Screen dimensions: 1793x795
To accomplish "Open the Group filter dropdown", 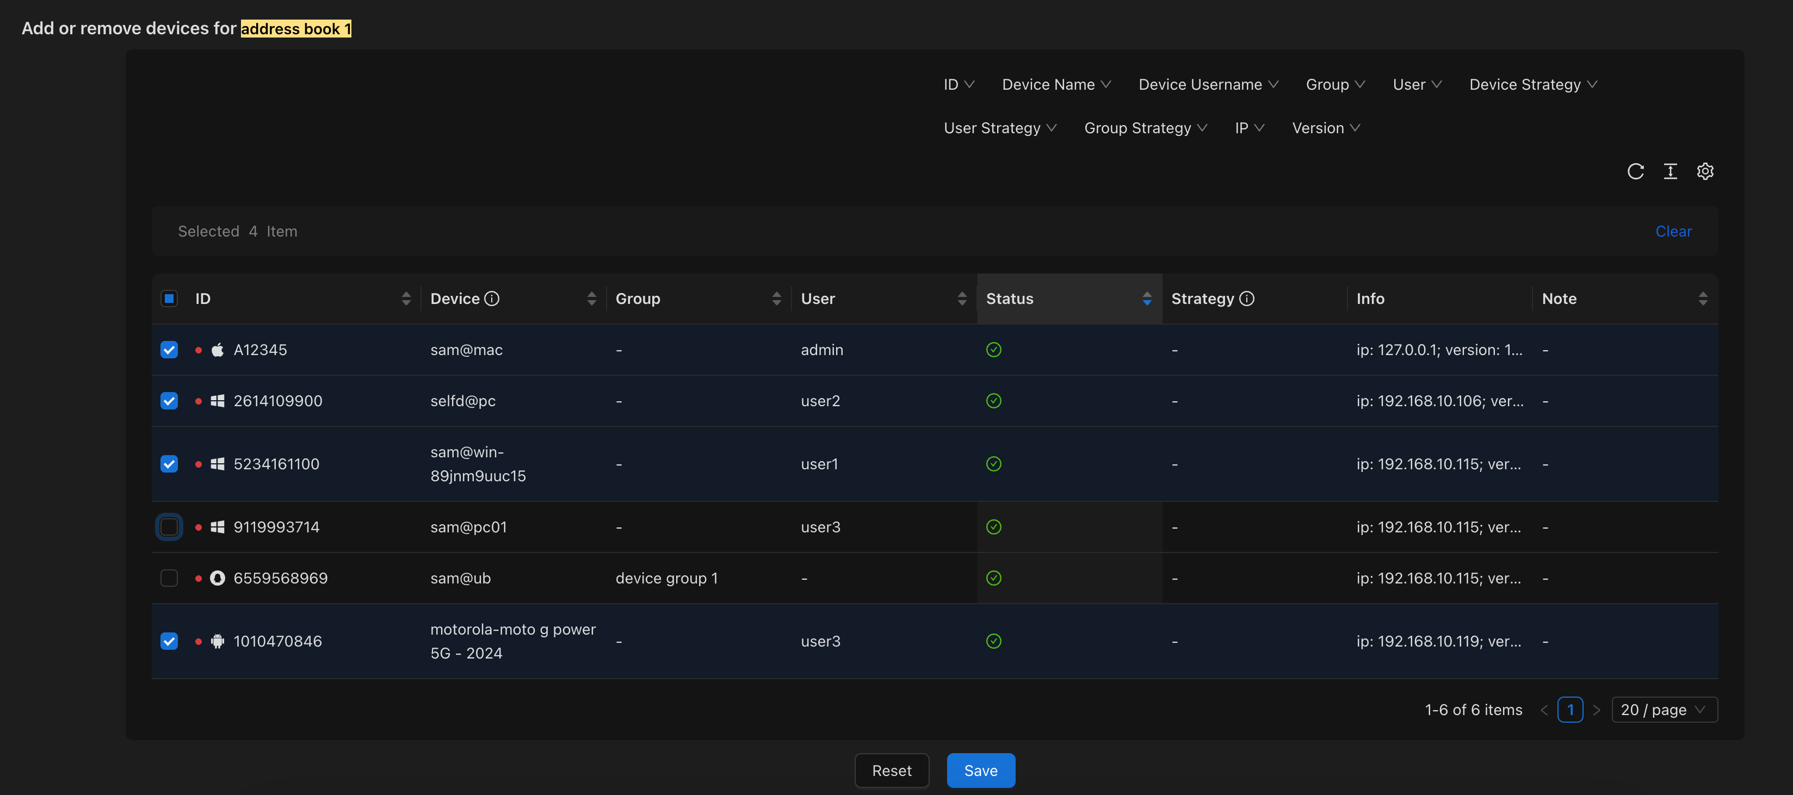I will (1335, 84).
